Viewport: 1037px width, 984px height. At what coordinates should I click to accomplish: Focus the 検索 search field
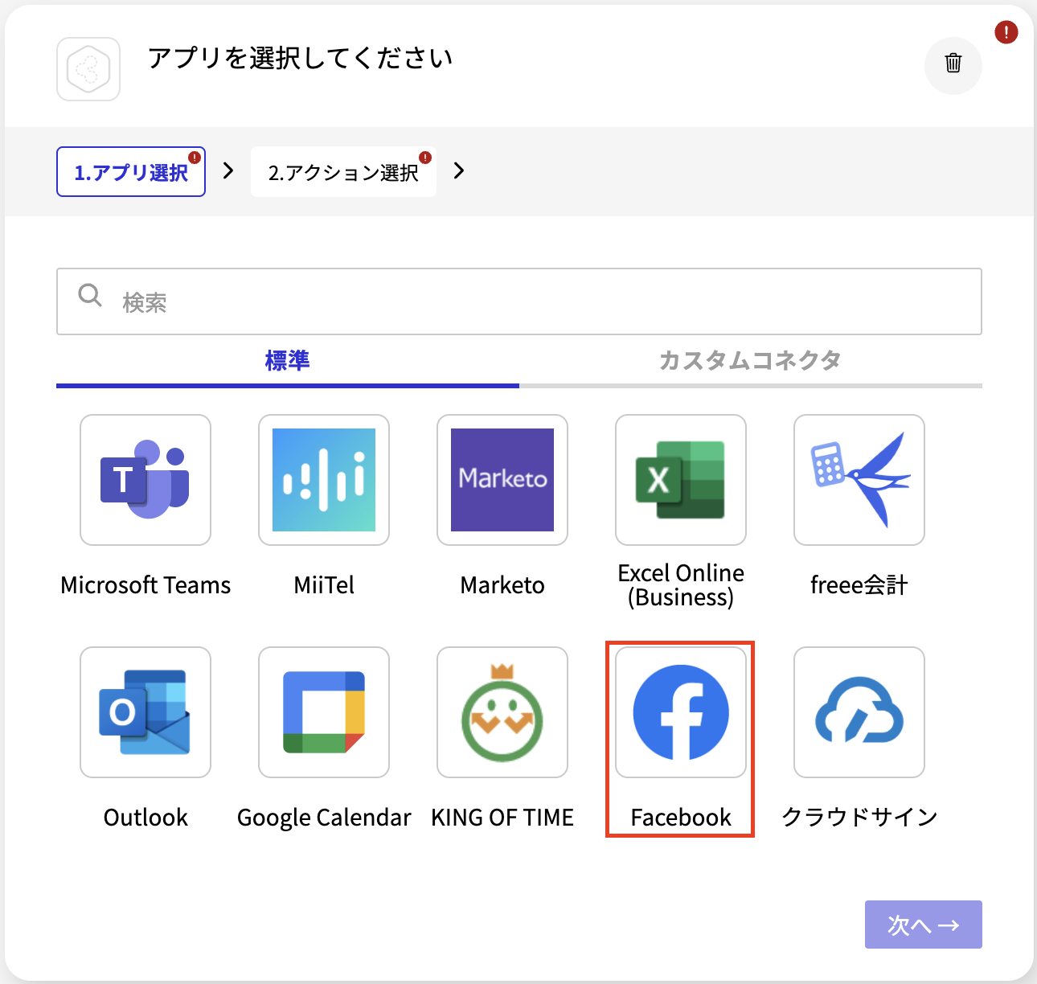tap(519, 301)
